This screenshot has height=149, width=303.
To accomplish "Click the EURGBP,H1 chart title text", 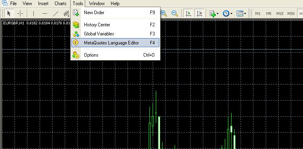I will click(14, 23).
